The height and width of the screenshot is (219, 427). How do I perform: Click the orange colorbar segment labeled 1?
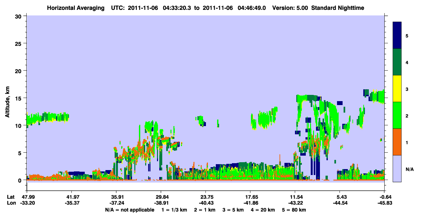[x=397, y=142]
